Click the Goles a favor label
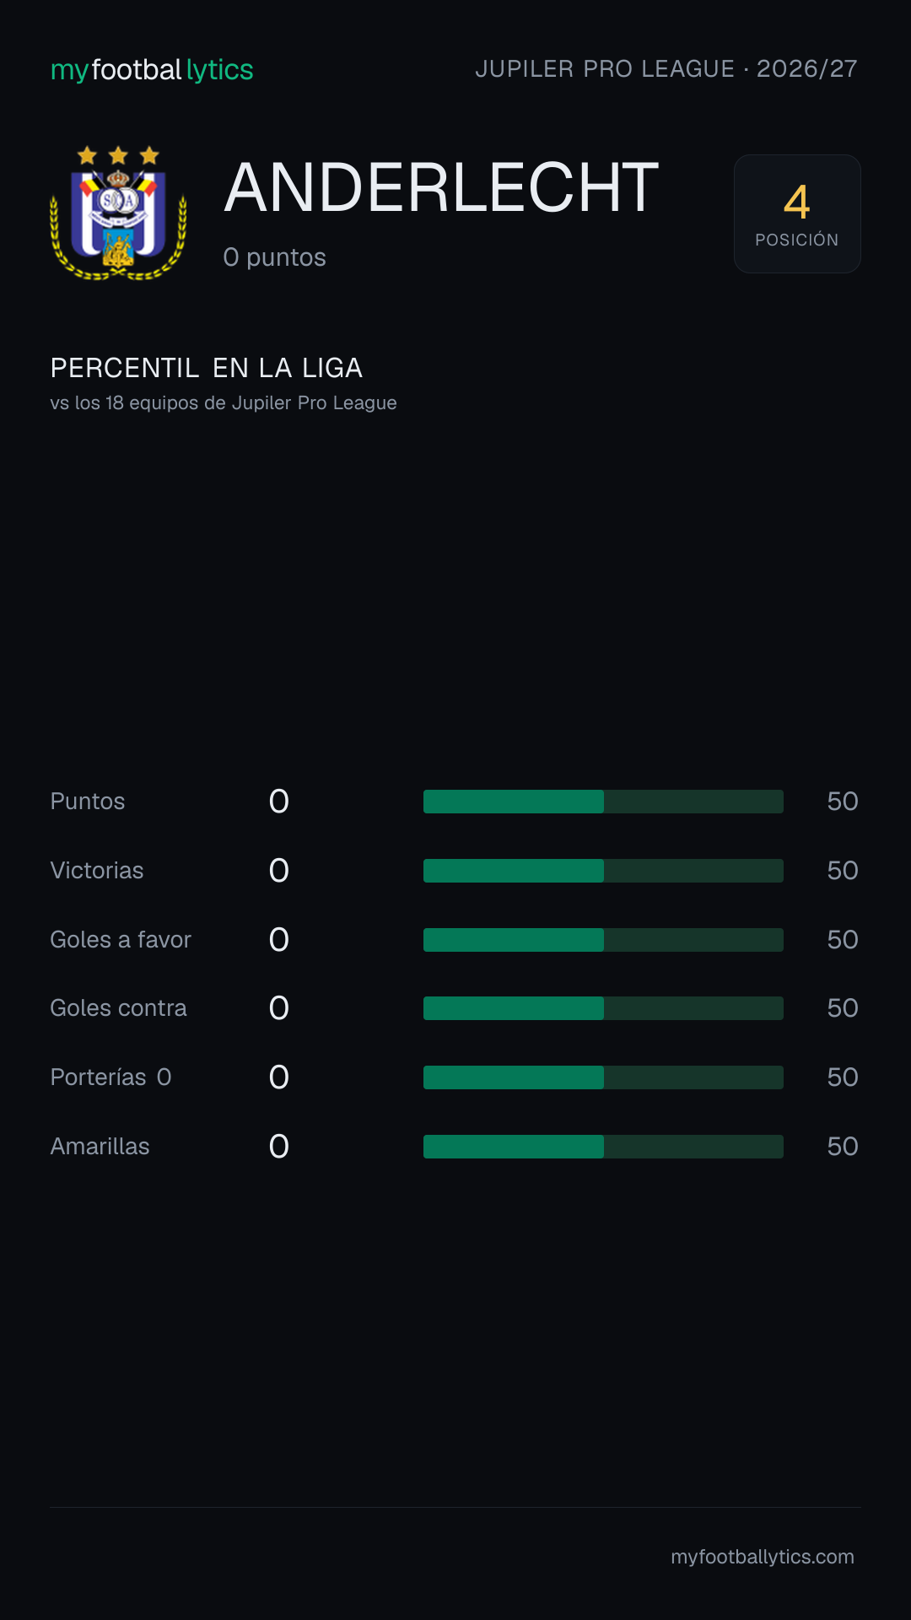This screenshot has width=911, height=1620. (x=121, y=940)
